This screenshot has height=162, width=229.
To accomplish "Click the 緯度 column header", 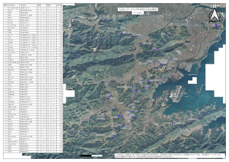I will (42, 5).
